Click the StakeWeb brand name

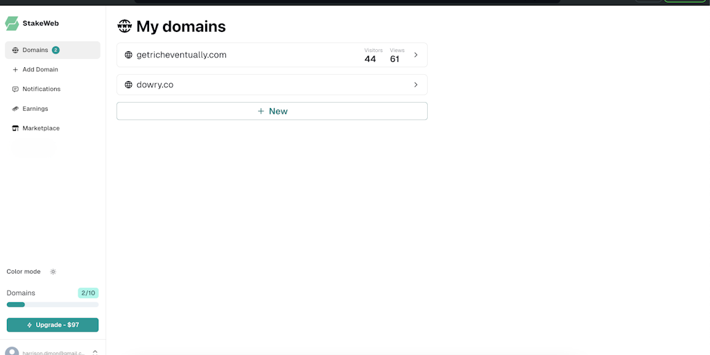pos(41,24)
